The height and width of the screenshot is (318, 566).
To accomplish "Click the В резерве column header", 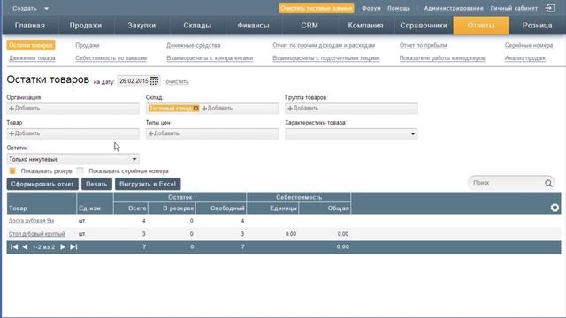I will point(172,208).
